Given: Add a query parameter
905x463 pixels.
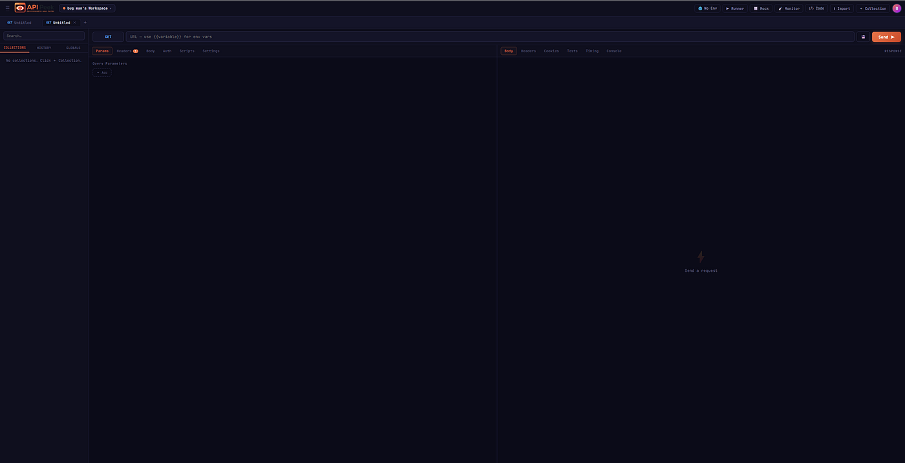Looking at the screenshot, I should 101,72.
